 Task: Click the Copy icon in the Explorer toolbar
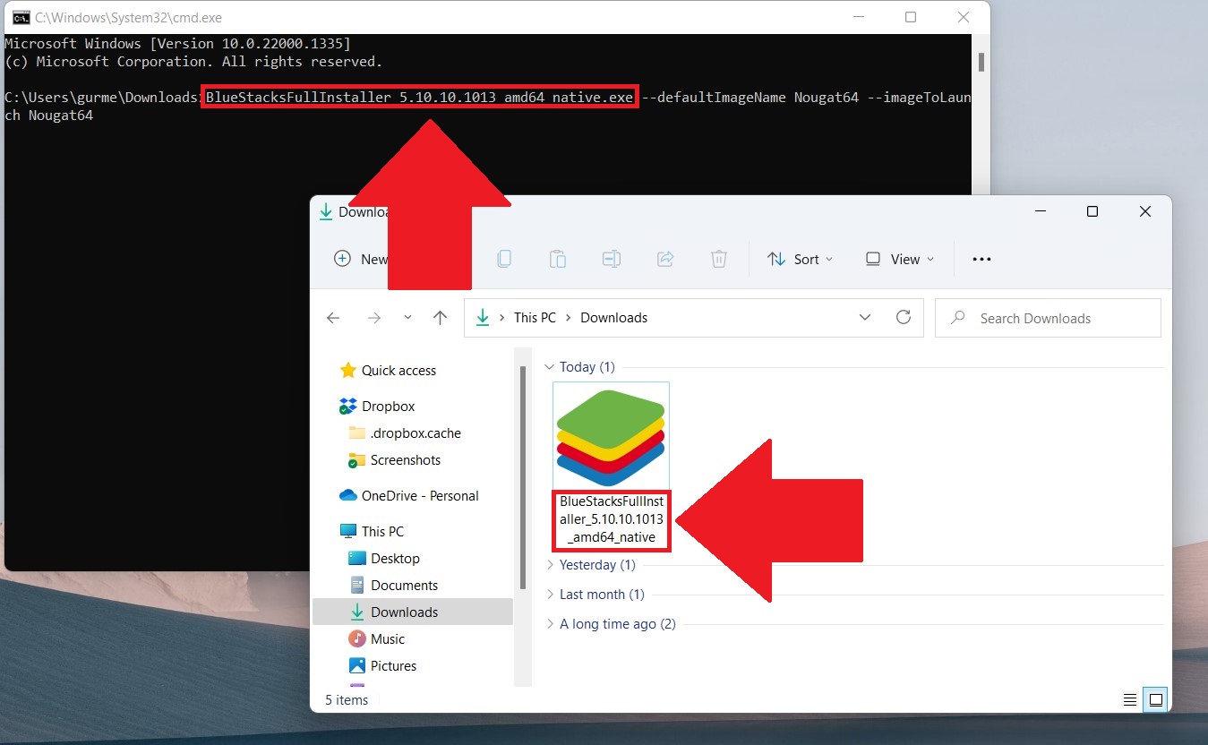point(504,259)
